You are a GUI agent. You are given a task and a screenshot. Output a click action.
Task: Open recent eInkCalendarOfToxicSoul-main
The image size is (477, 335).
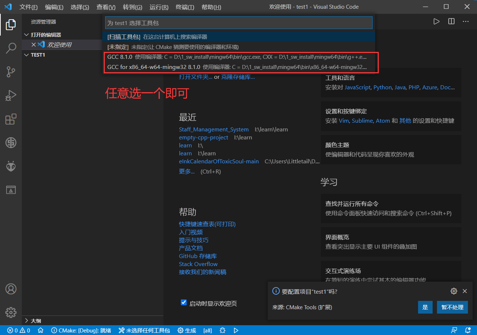[219, 161]
